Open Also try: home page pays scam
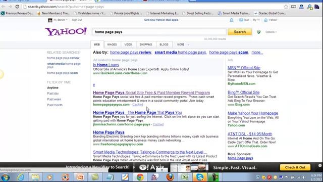Image resolution: width=323 pixels, height=182 pixels. point(229,53)
